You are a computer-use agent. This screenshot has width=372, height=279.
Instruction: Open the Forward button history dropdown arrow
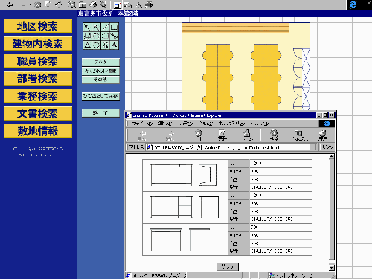[184, 135]
